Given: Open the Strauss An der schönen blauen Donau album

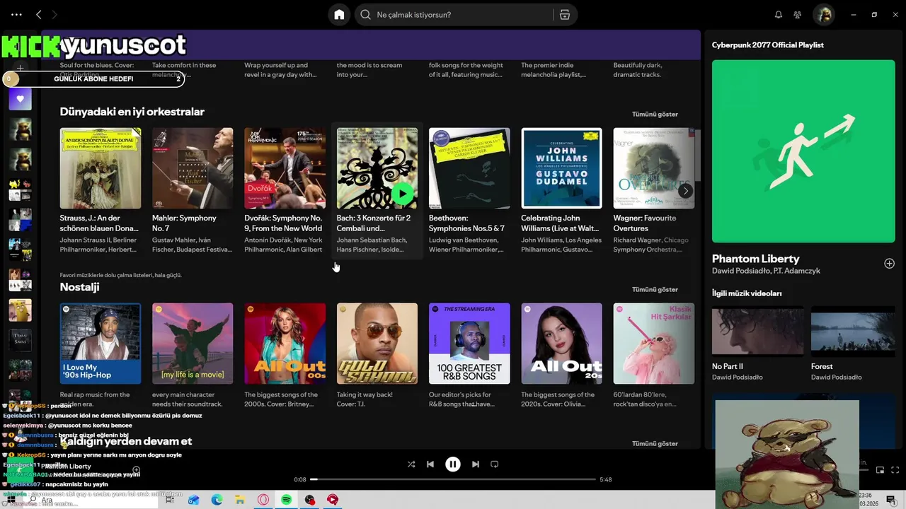Looking at the screenshot, I should click(x=101, y=168).
